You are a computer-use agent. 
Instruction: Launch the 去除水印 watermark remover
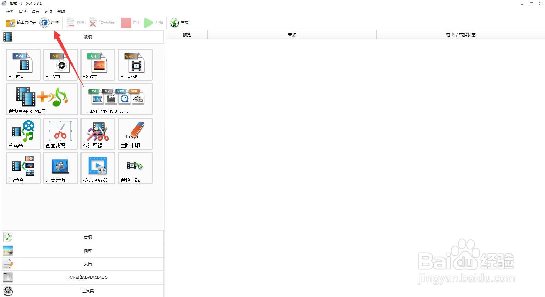tap(135, 133)
